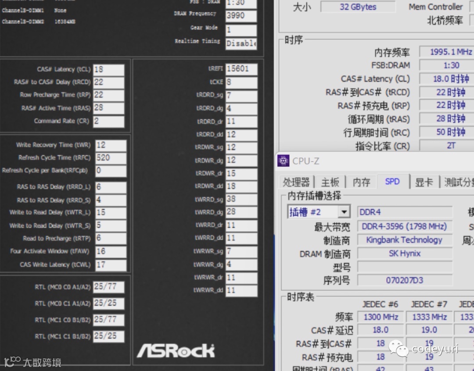Click the Row Precharge Time (tRP) field
474x371 pixels.
point(108,95)
